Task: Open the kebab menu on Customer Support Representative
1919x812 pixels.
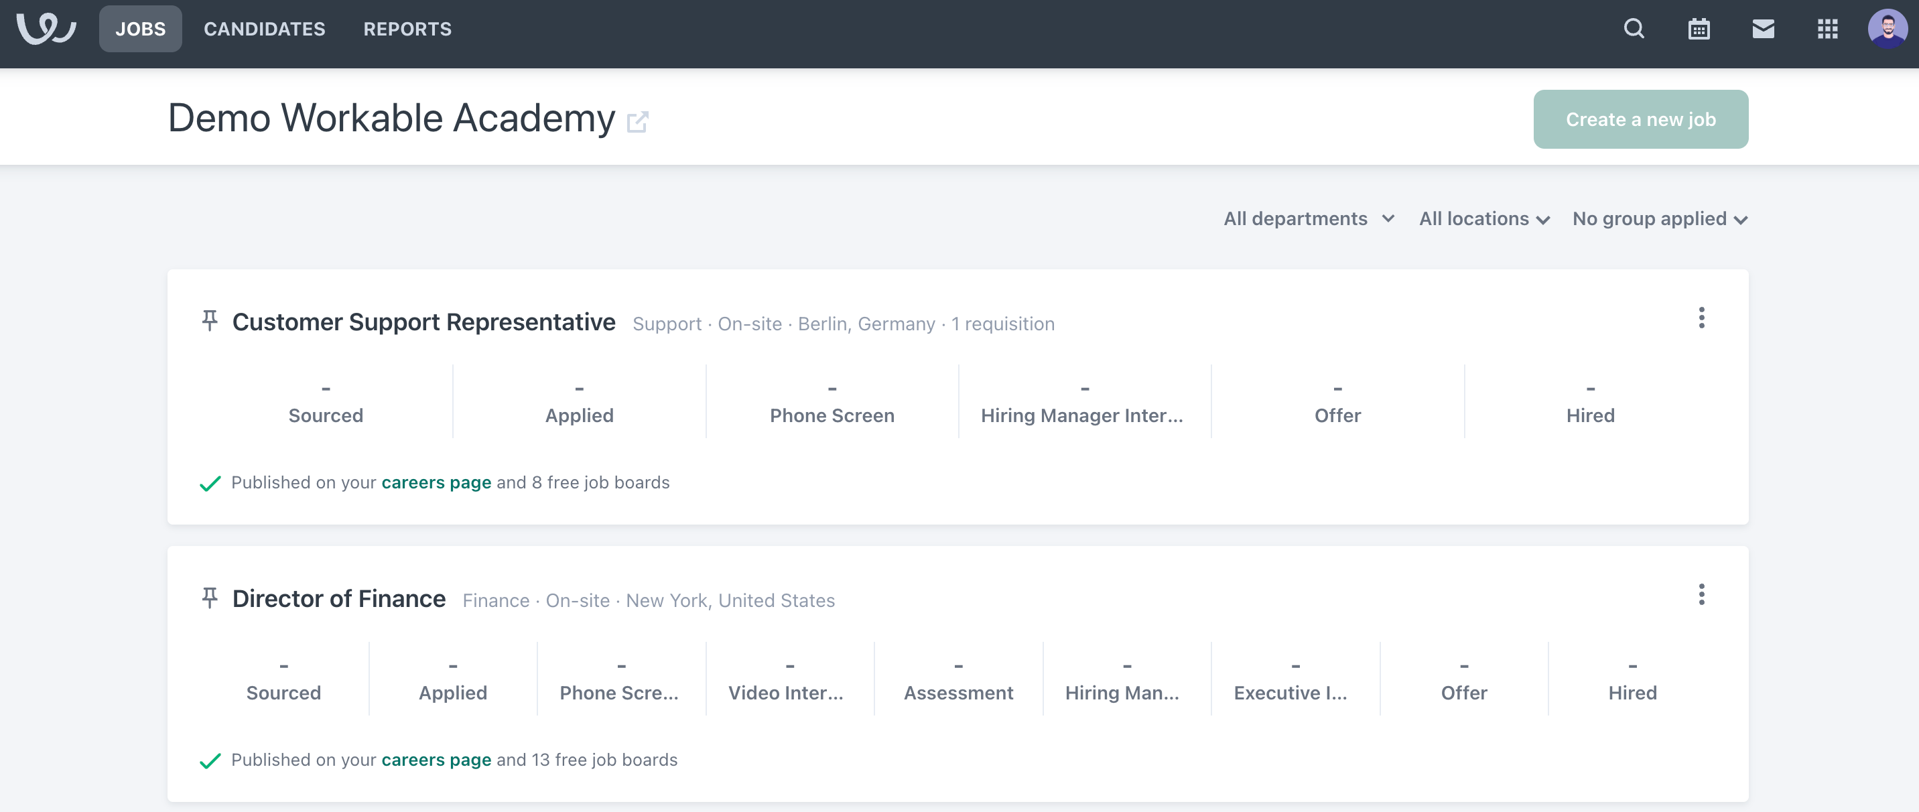Action: point(1702,318)
